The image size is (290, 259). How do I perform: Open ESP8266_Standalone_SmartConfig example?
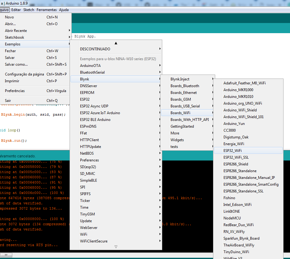click(248, 184)
